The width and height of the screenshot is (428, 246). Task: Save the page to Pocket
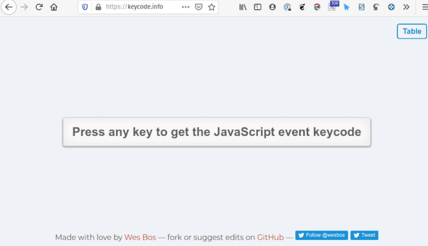click(199, 7)
